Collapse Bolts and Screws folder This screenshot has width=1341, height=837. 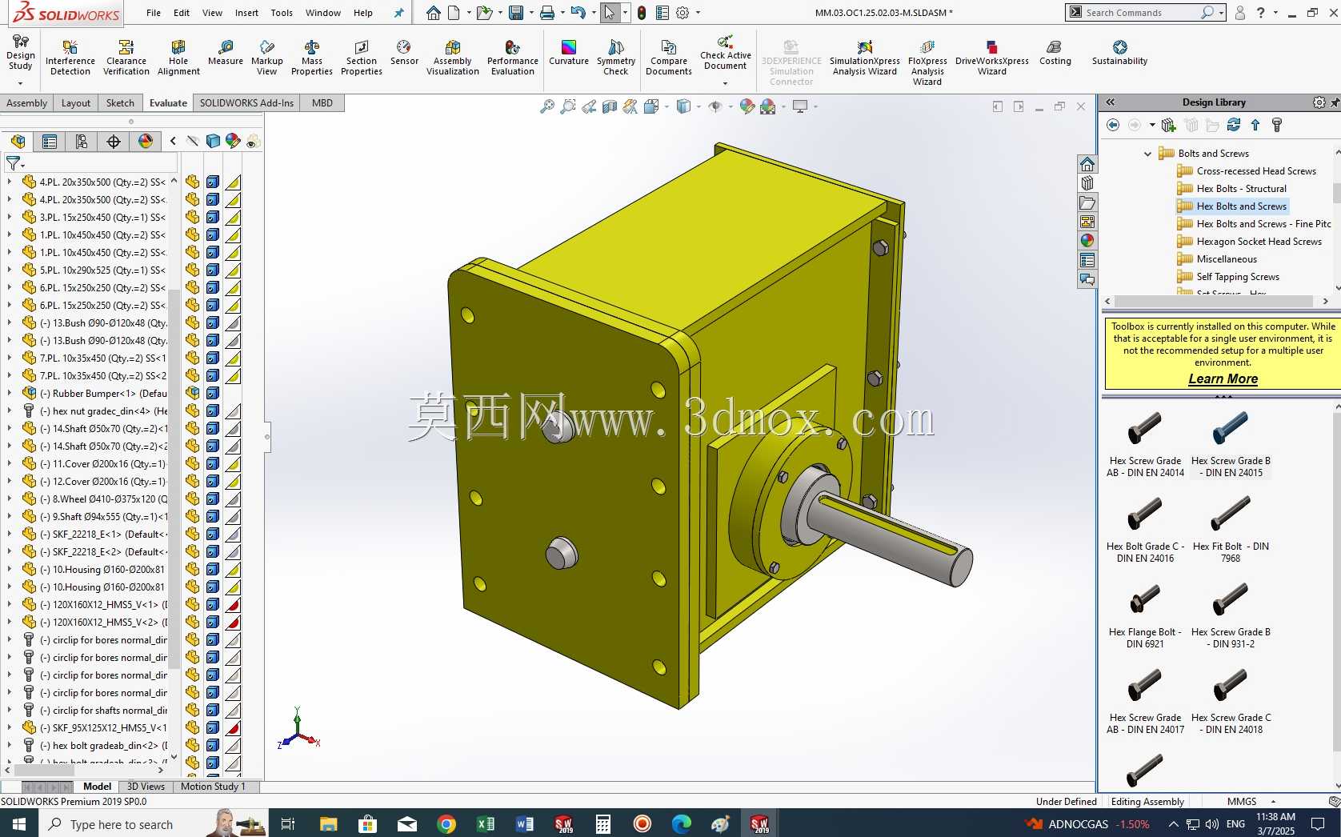(1148, 154)
